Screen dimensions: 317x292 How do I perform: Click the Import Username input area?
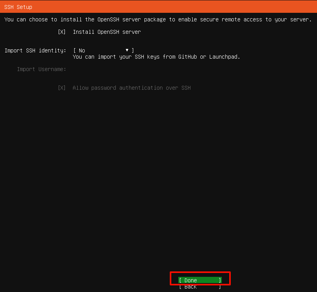point(117,69)
